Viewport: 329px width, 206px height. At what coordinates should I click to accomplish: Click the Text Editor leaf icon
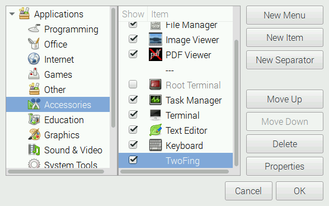tap(156, 130)
